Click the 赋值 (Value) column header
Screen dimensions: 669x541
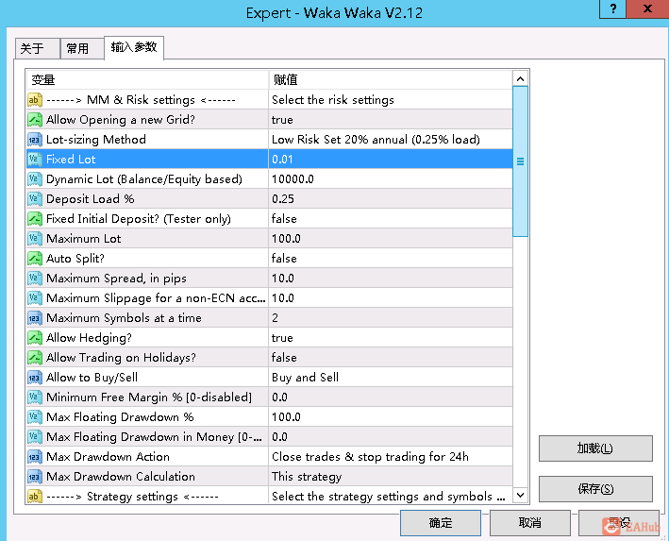tap(391, 80)
